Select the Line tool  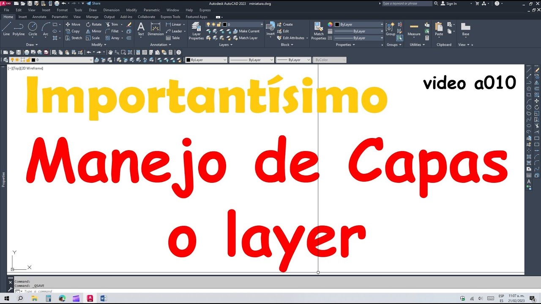[6, 29]
